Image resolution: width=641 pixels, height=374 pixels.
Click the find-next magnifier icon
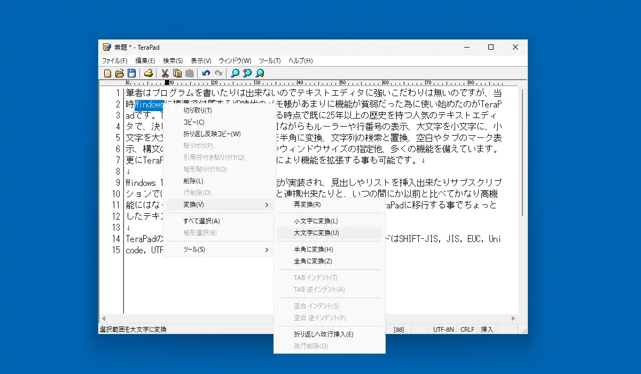pyautogui.click(x=260, y=73)
